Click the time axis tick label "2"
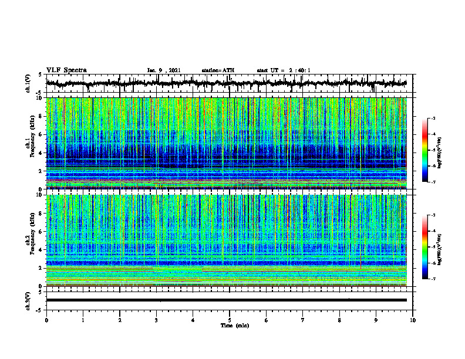 (x=120, y=320)
